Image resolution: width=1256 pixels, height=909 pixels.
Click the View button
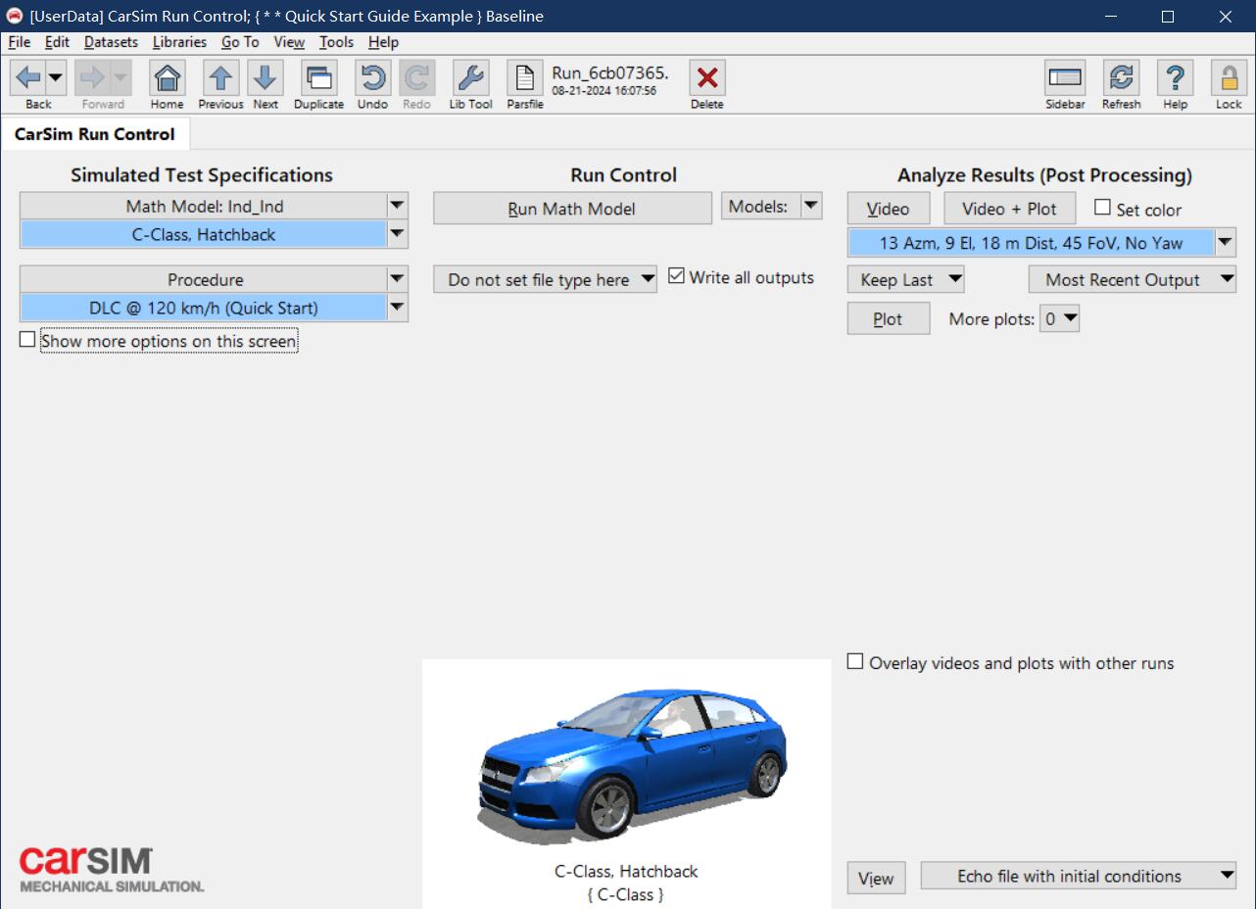(876, 878)
